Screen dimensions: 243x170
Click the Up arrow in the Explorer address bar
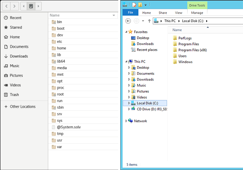(x=149, y=21)
